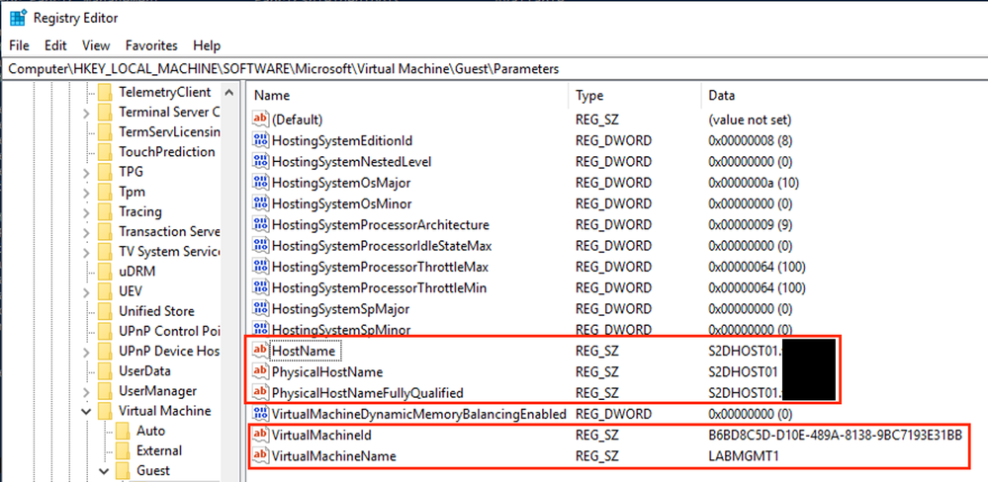Click the data value 0x0000000a (10)

753,183
